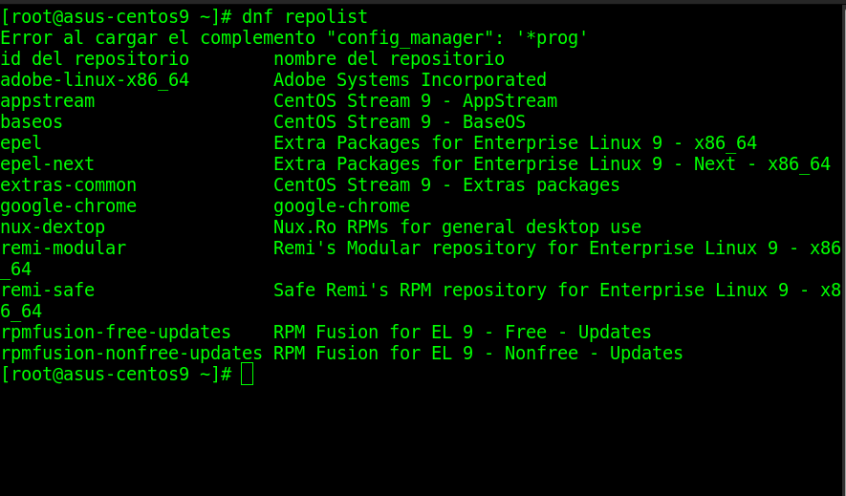Click the config_manager error message line

click(x=293, y=38)
